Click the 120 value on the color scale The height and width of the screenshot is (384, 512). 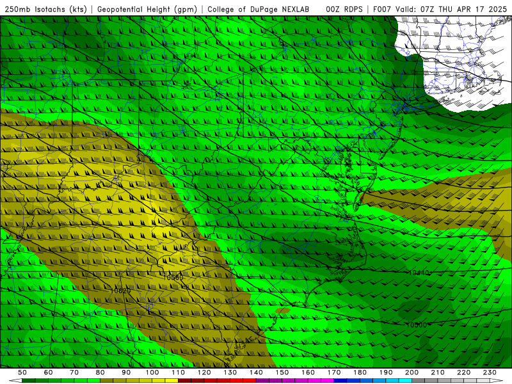(204, 372)
